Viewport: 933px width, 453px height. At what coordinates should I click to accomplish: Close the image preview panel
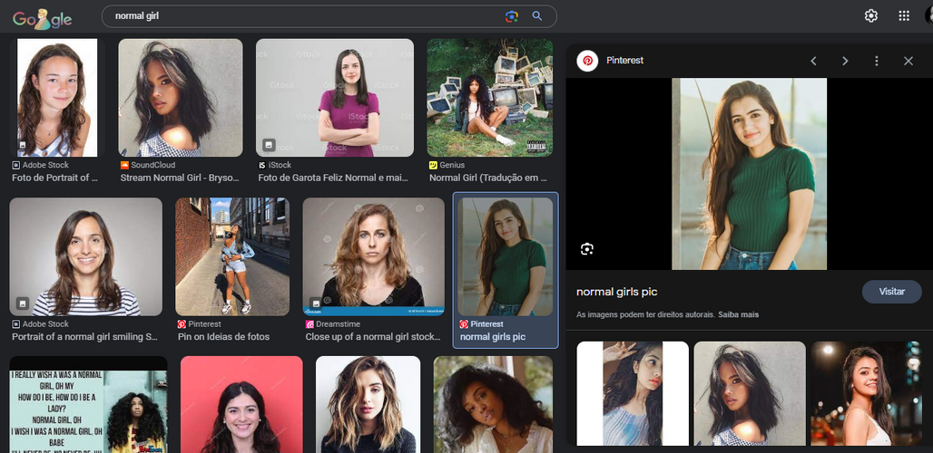(908, 61)
